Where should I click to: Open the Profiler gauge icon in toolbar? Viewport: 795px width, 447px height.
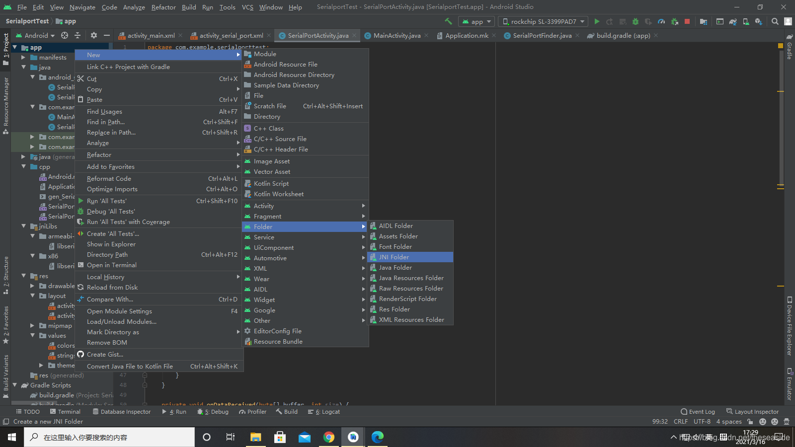[x=661, y=21]
